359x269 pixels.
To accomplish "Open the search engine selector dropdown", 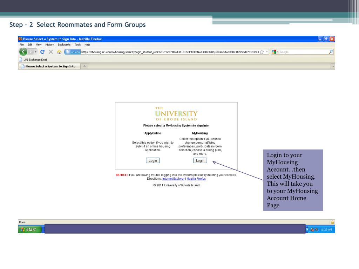I will pyautogui.click(x=275, y=52).
